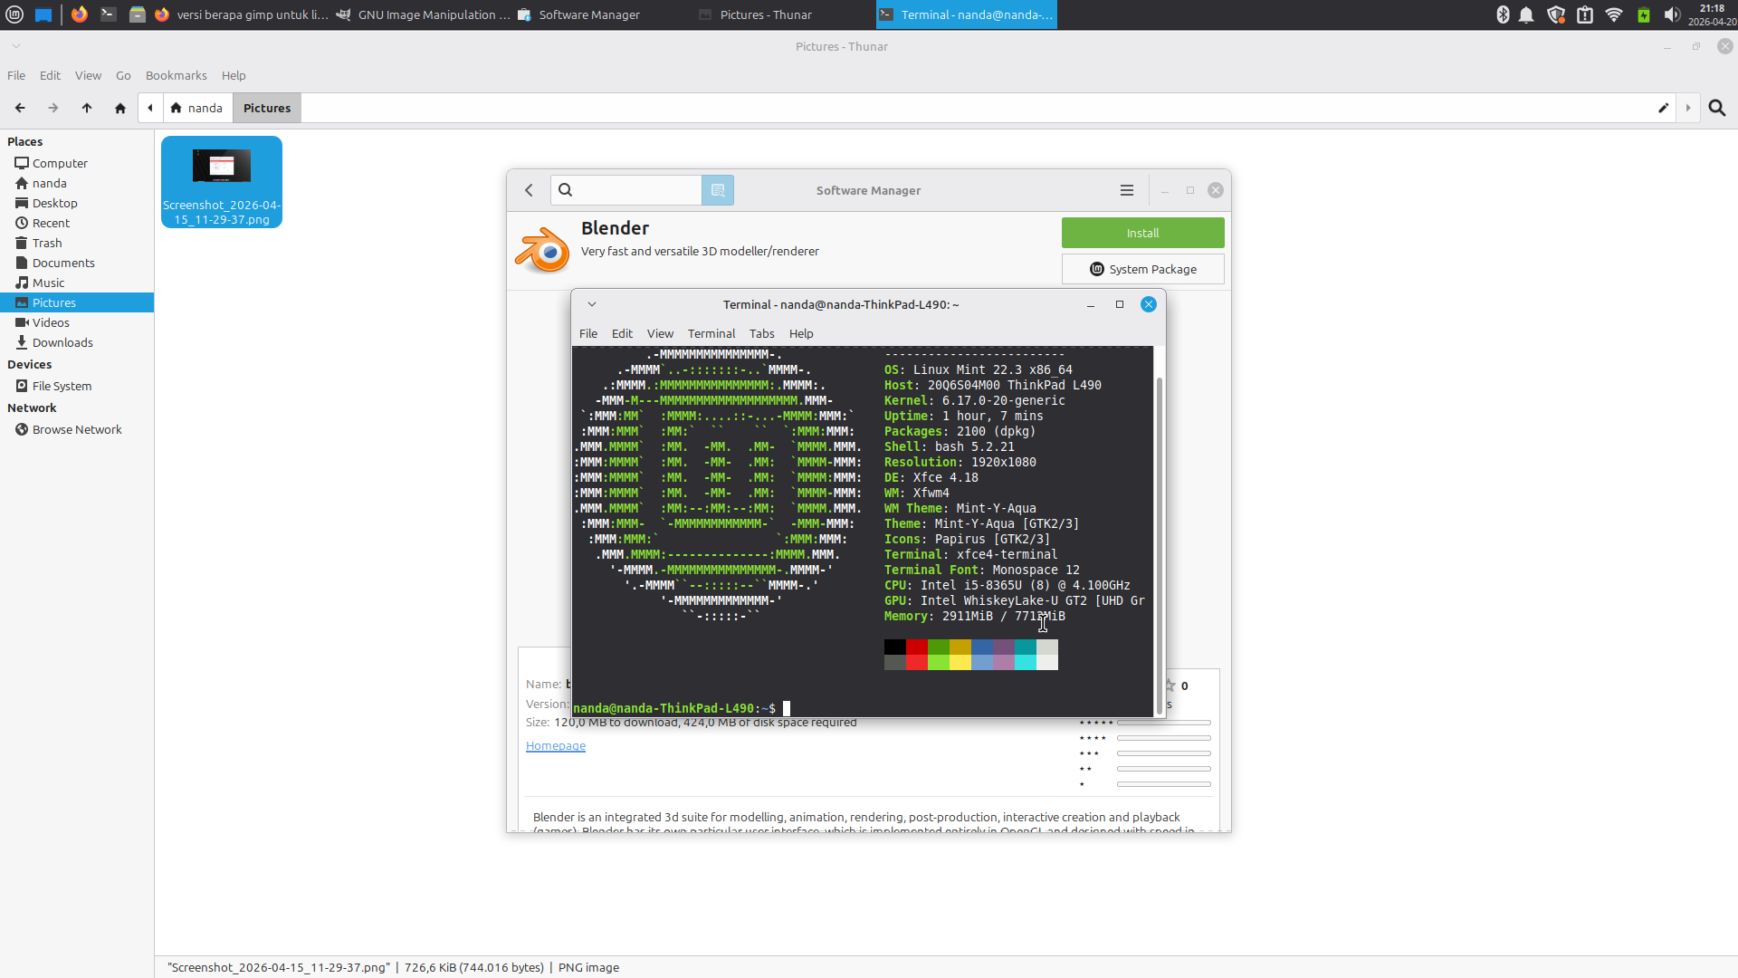Switch to GNU Image Manipulation taskbar window
The image size is (1738, 978).
pos(423,14)
